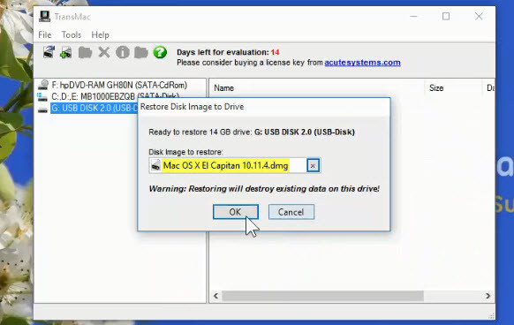Close the TransMac window
The height and width of the screenshot is (325, 514).
point(479,16)
